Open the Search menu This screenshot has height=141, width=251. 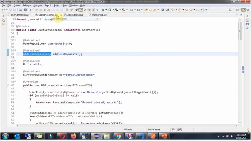tap(48, 5)
